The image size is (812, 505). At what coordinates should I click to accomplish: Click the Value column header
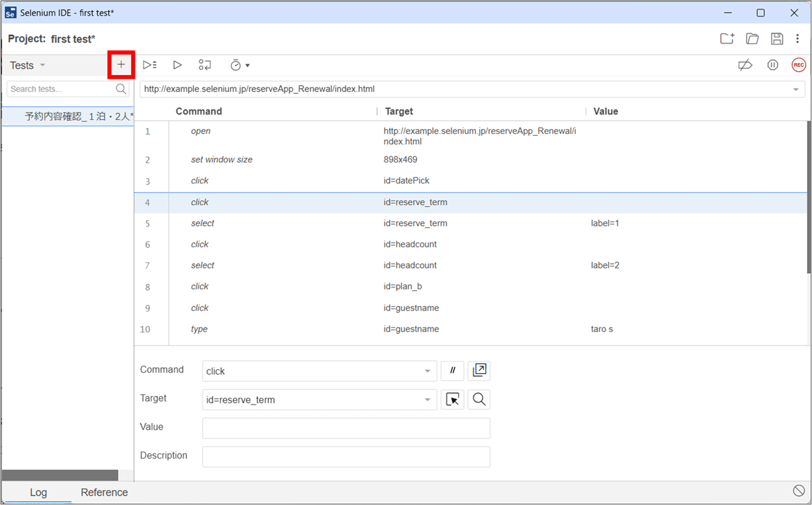[x=606, y=111]
